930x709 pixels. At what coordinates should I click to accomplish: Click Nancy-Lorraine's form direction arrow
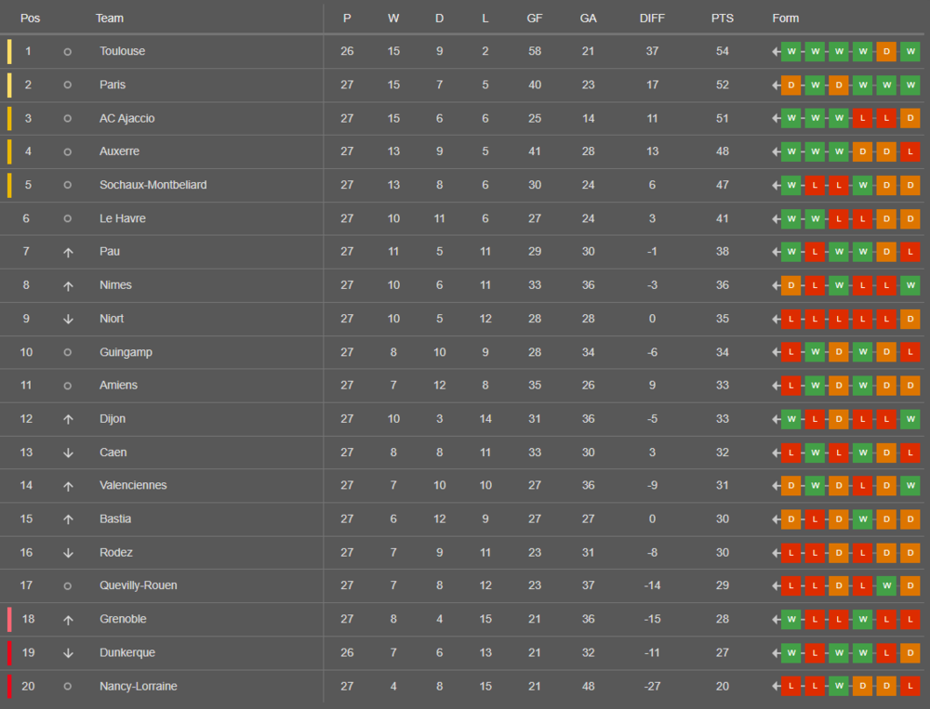[776, 687]
